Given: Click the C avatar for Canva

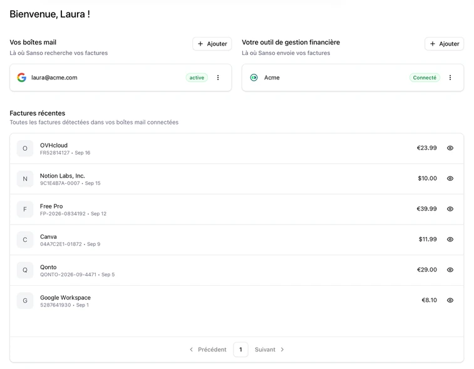Looking at the screenshot, I should pos(25,240).
